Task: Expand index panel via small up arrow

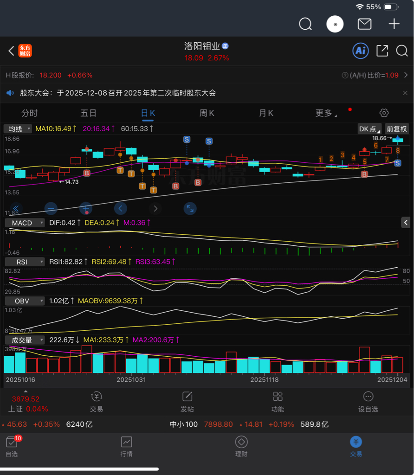Action: point(26,392)
